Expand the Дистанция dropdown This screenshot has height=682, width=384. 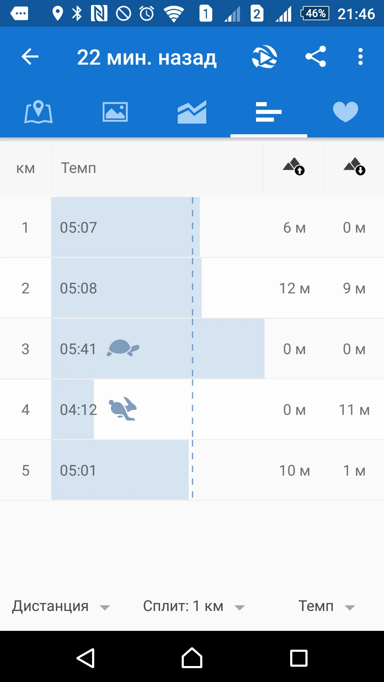tap(60, 606)
